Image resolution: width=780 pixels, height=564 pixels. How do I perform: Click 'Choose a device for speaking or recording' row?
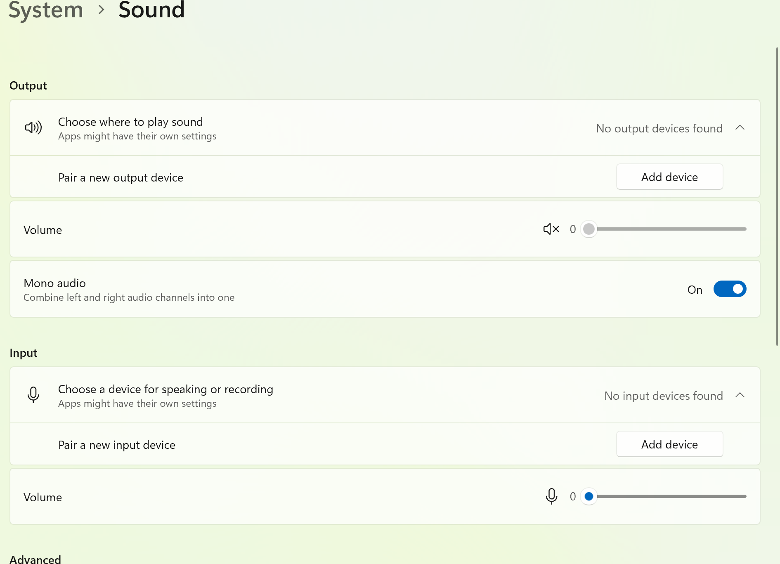click(385, 395)
